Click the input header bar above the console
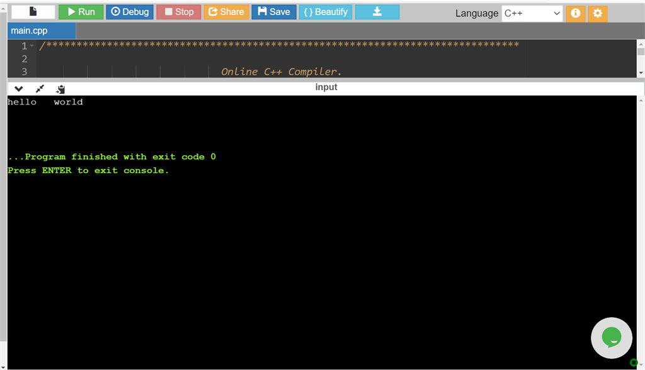645x370 pixels. pyautogui.click(x=326, y=87)
